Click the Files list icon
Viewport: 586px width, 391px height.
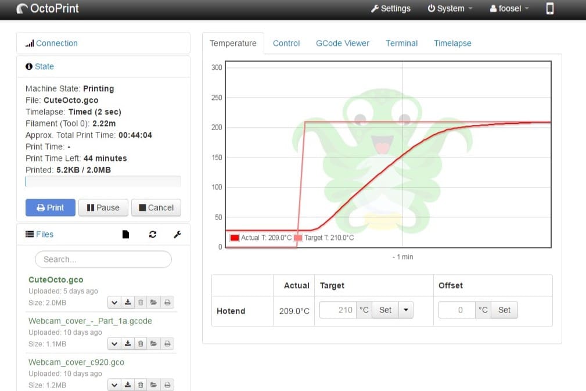click(x=30, y=234)
